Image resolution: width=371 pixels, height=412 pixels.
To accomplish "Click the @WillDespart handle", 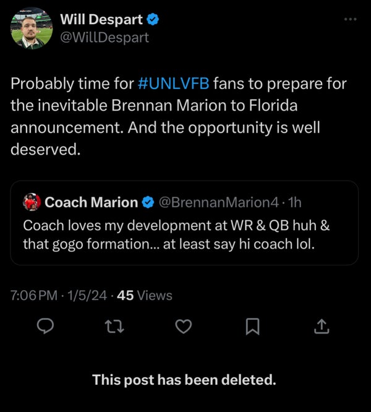I will [x=104, y=37].
